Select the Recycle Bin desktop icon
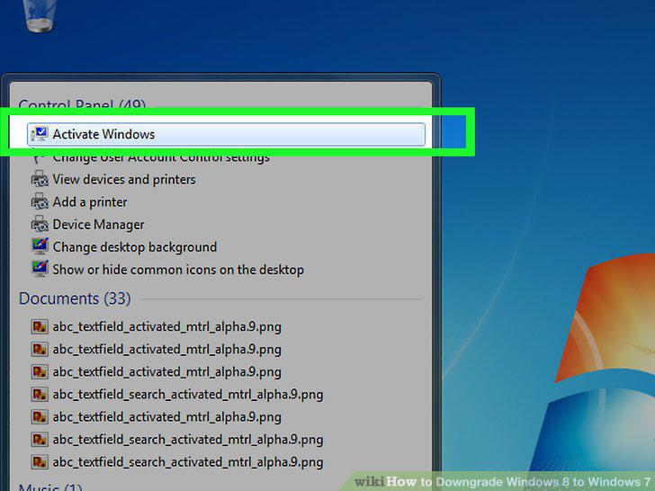The width and height of the screenshot is (655, 491). point(40,15)
